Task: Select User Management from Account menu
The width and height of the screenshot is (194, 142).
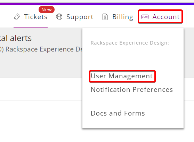Action: 122,76
